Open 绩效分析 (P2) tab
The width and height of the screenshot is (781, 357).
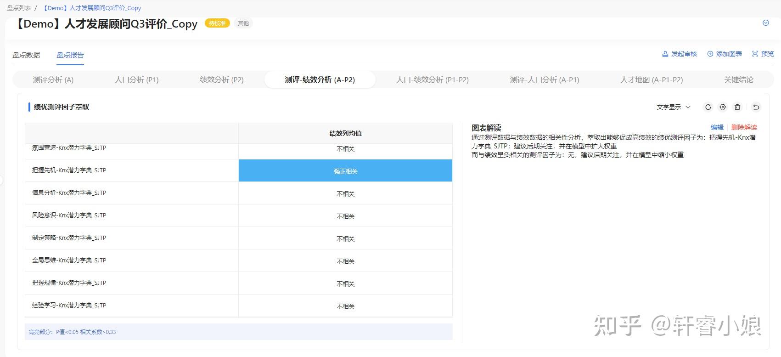pos(222,79)
